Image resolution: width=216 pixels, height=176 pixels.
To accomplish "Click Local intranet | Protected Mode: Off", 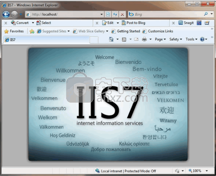I will 128,171.
